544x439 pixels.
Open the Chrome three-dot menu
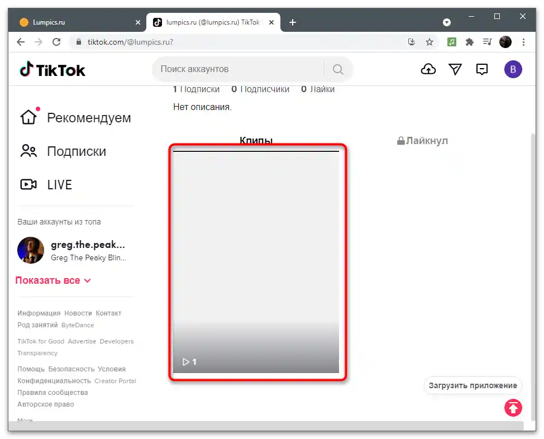tap(523, 42)
